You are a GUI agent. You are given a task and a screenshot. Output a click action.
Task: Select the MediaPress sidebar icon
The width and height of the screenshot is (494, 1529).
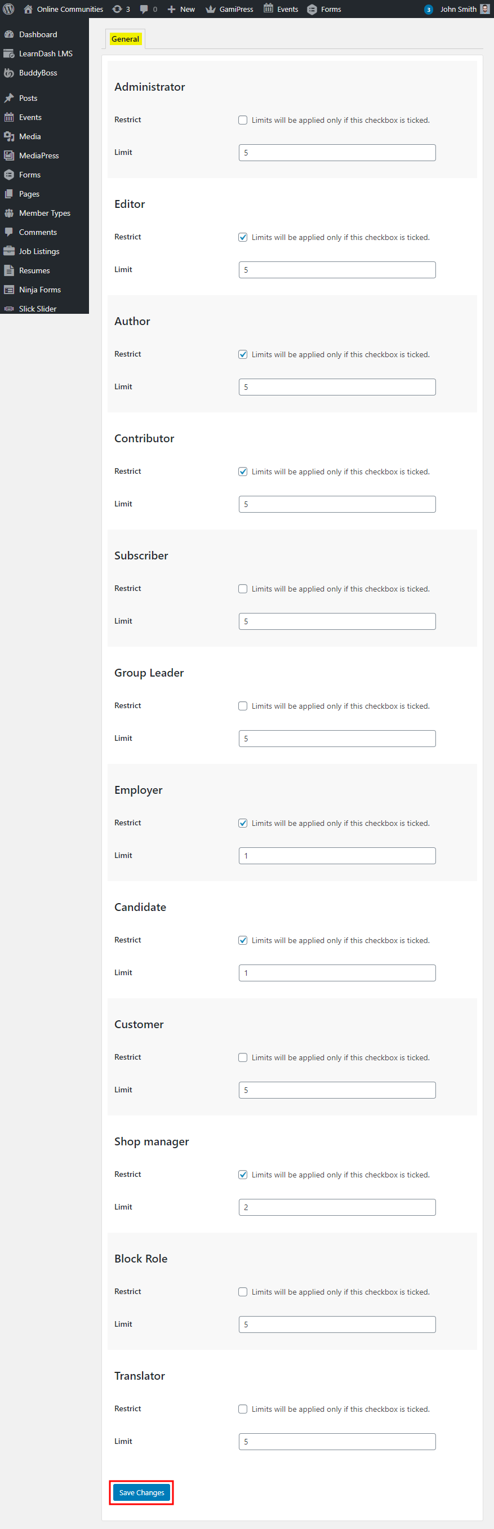pos(9,155)
